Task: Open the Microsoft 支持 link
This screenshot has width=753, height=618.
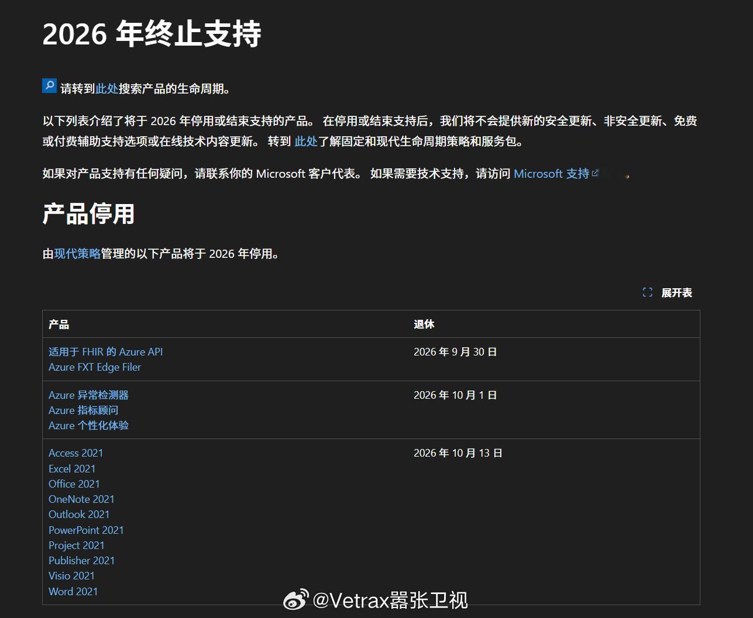Action: pos(551,174)
